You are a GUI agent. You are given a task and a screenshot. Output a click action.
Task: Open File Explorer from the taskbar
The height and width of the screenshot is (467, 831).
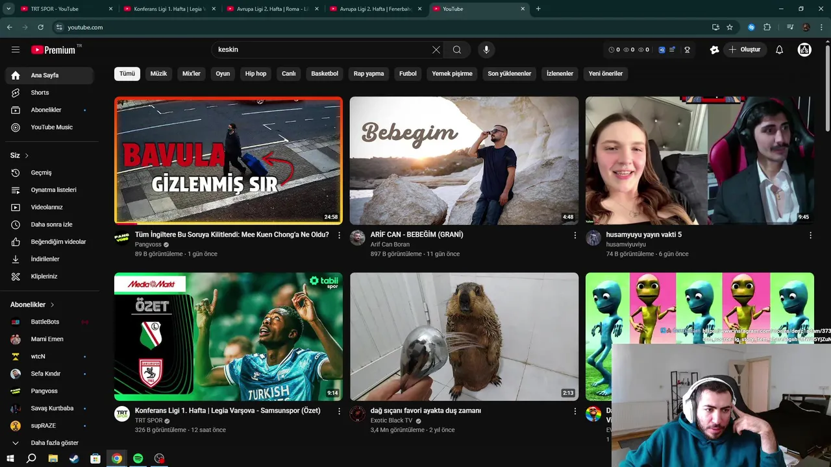click(53, 459)
